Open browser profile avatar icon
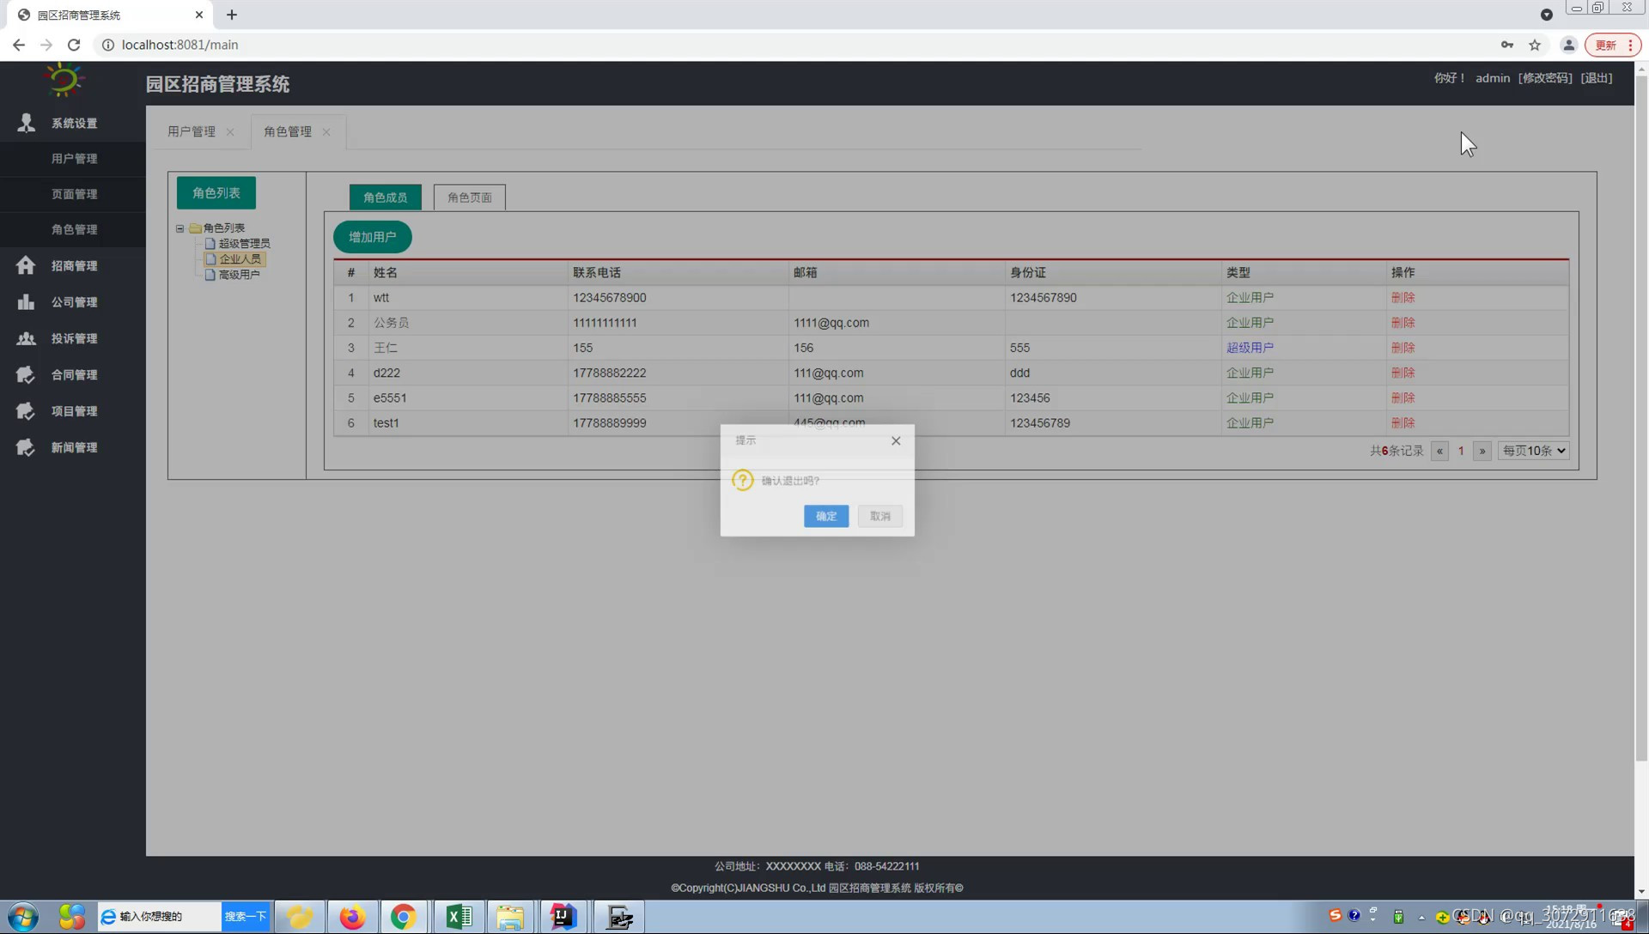This screenshot has width=1649, height=934. [x=1568, y=45]
